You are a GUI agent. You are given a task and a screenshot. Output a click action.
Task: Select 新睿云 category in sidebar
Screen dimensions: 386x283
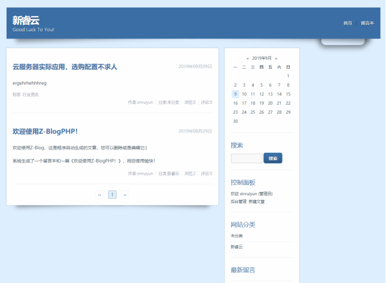pos(236,247)
